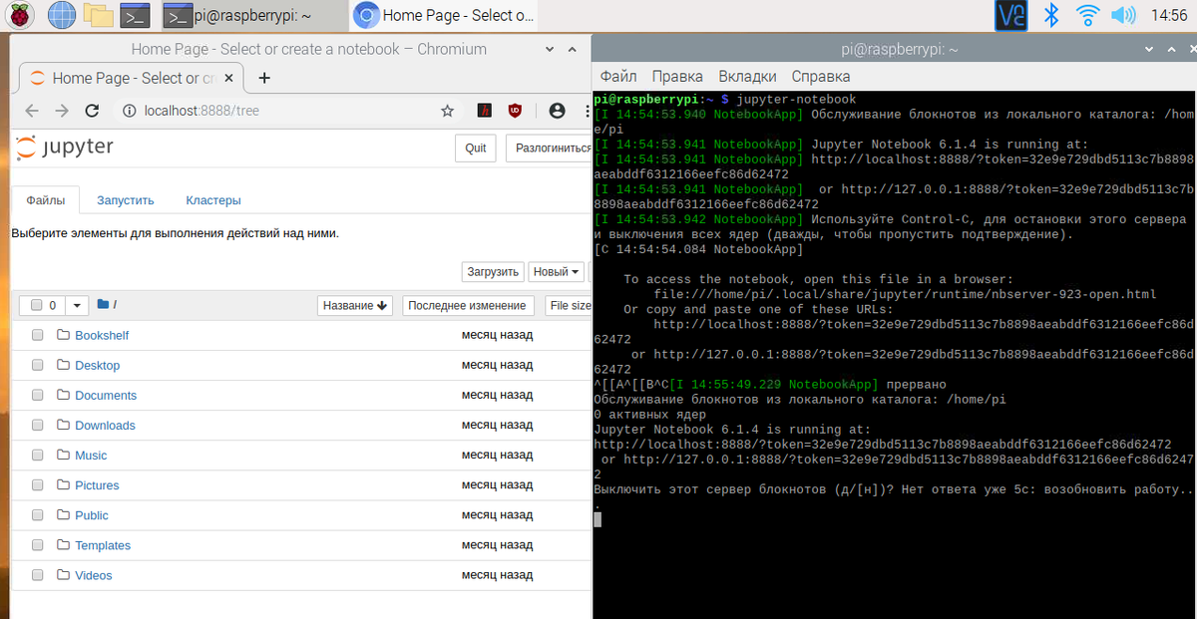Sort by File size
The width and height of the screenshot is (1197, 619).
coord(569,305)
